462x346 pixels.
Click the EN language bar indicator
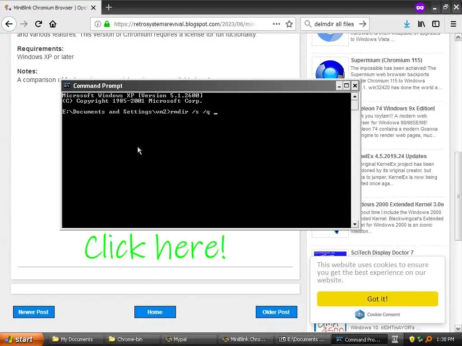(x=395, y=339)
